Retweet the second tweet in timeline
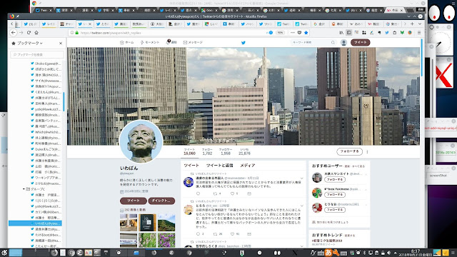 click(x=215, y=234)
